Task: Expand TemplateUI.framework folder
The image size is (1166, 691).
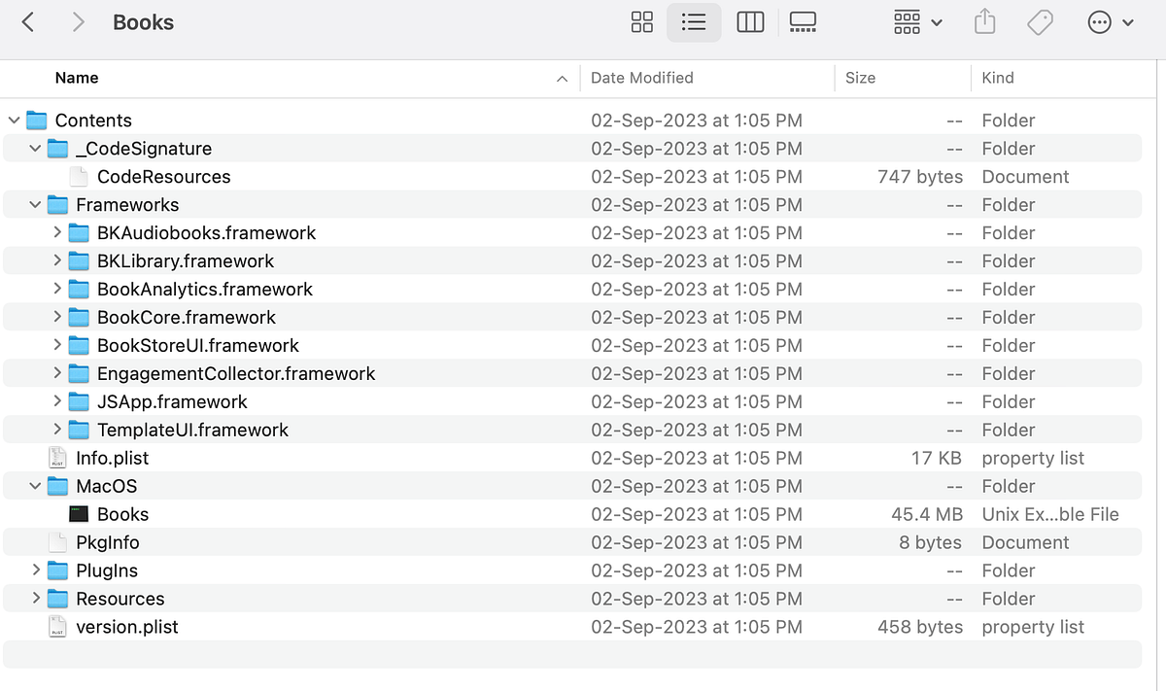Action: coord(57,430)
